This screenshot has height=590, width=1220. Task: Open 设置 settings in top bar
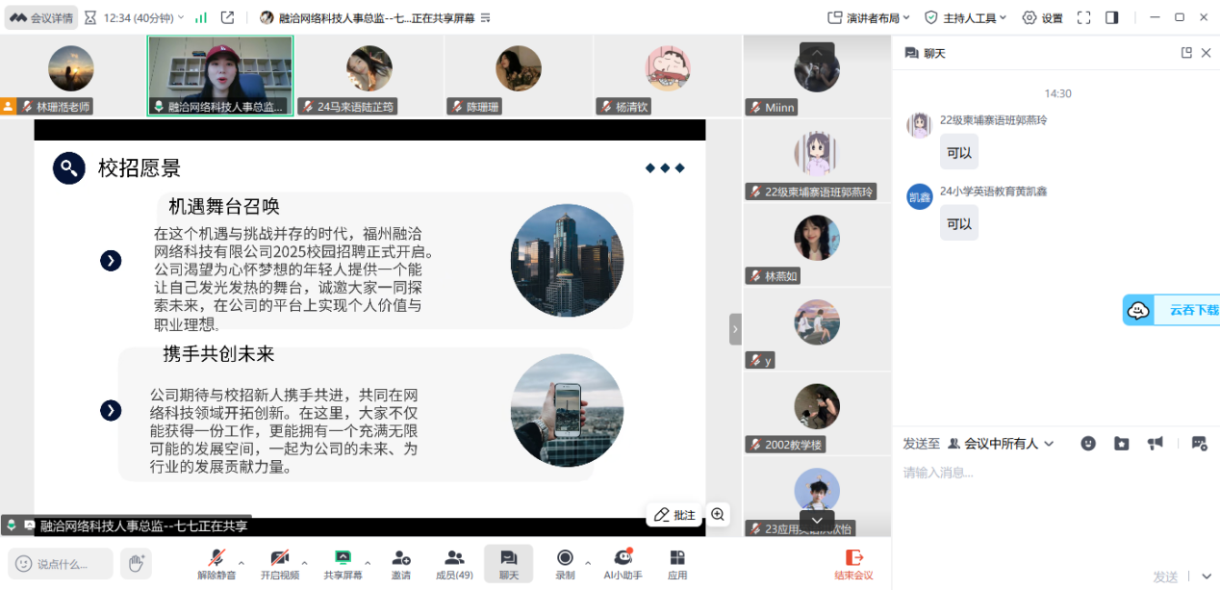tap(1043, 17)
